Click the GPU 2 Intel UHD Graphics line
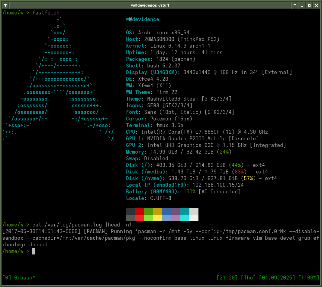Image resolution: width=322 pixels, height=287 pixels. coord(206,145)
